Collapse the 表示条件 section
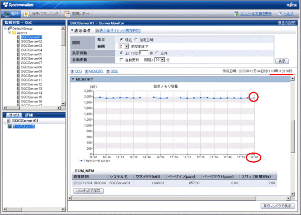This screenshot has height=215, width=301. pos(72,31)
